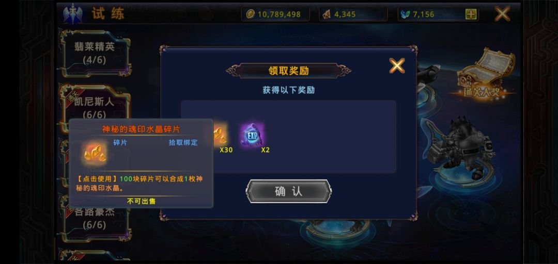The height and width of the screenshot is (264, 558).
Task: Close the 试练 screen with top-right X
Action: click(502, 13)
